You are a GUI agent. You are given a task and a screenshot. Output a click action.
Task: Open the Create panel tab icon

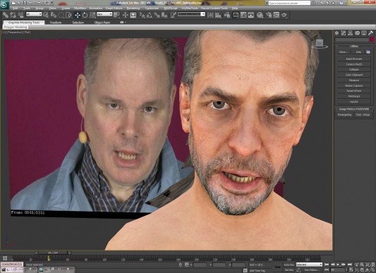[336, 33]
